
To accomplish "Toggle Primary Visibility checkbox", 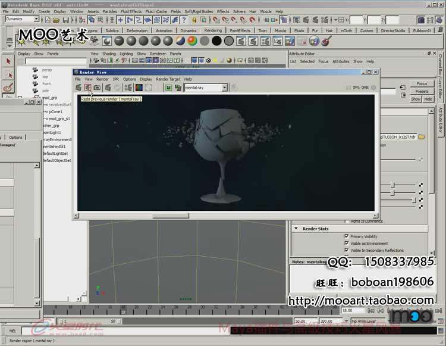I will pyautogui.click(x=347, y=236).
